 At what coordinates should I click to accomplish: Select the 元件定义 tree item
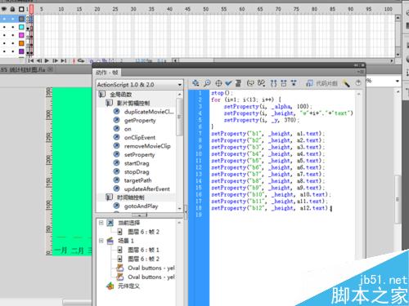coord(128,286)
